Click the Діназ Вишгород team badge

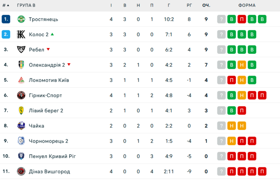[x=21, y=171]
